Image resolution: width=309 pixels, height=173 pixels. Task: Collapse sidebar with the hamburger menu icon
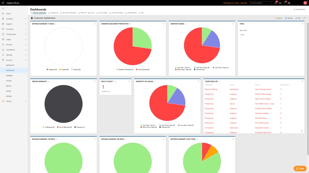pyautogui.click(x=3, y=8)
